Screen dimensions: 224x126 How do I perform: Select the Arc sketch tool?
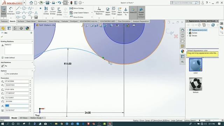point(24,13)
